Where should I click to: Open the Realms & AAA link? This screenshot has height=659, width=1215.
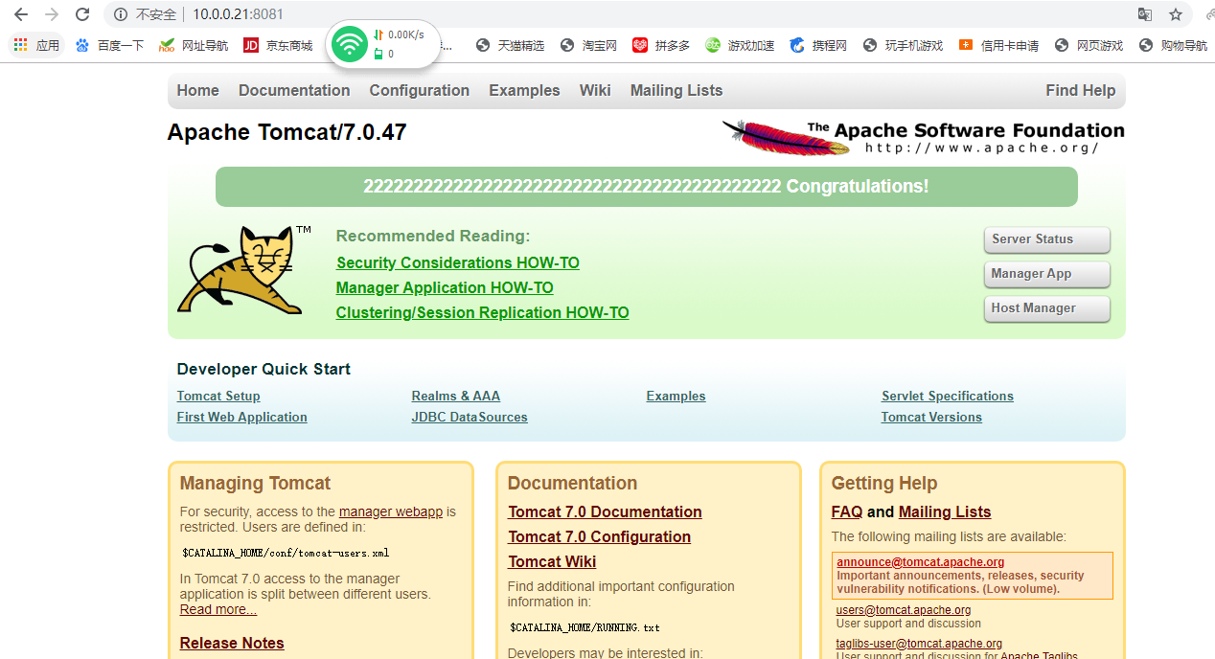click(456, 396)
